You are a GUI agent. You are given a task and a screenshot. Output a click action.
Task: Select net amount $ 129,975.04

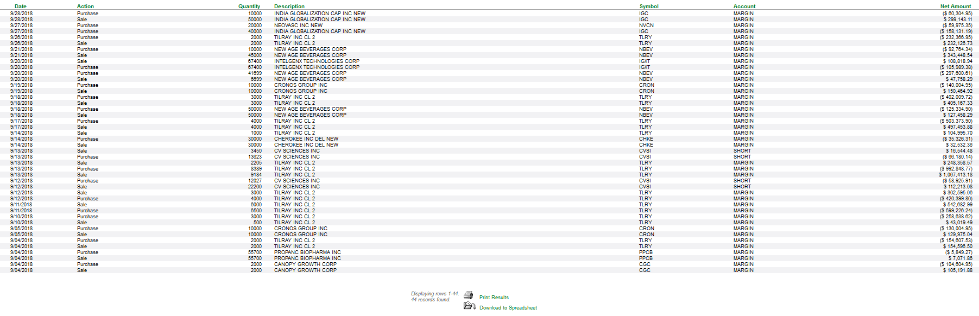pyautogui.click(x=958, y=235)
